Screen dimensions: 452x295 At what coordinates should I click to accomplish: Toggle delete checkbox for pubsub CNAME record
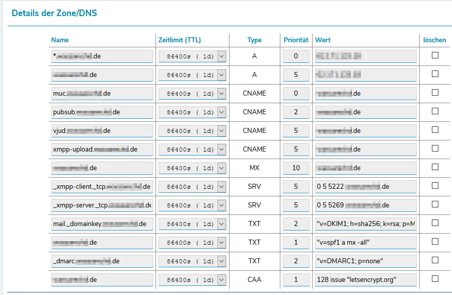[435, 111]
